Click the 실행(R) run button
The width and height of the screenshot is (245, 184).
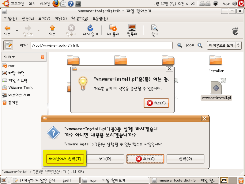[186, 159]
